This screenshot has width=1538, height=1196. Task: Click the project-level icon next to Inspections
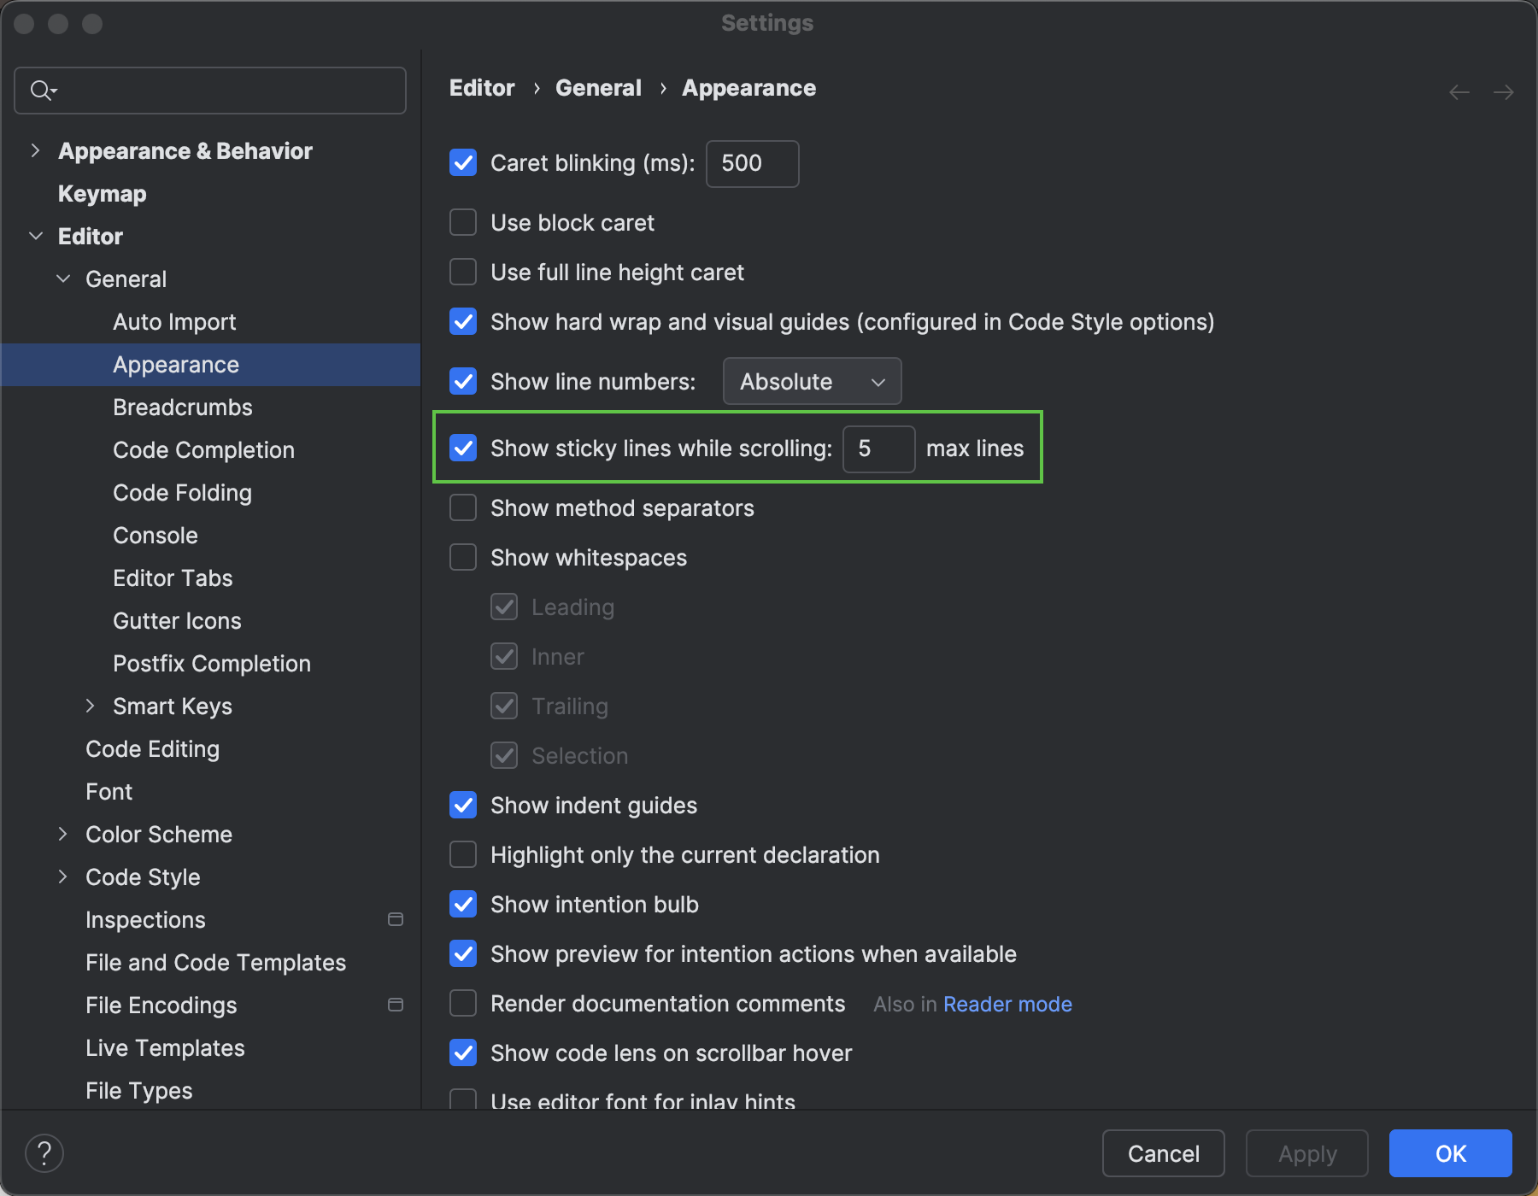(x=396, y=919)
